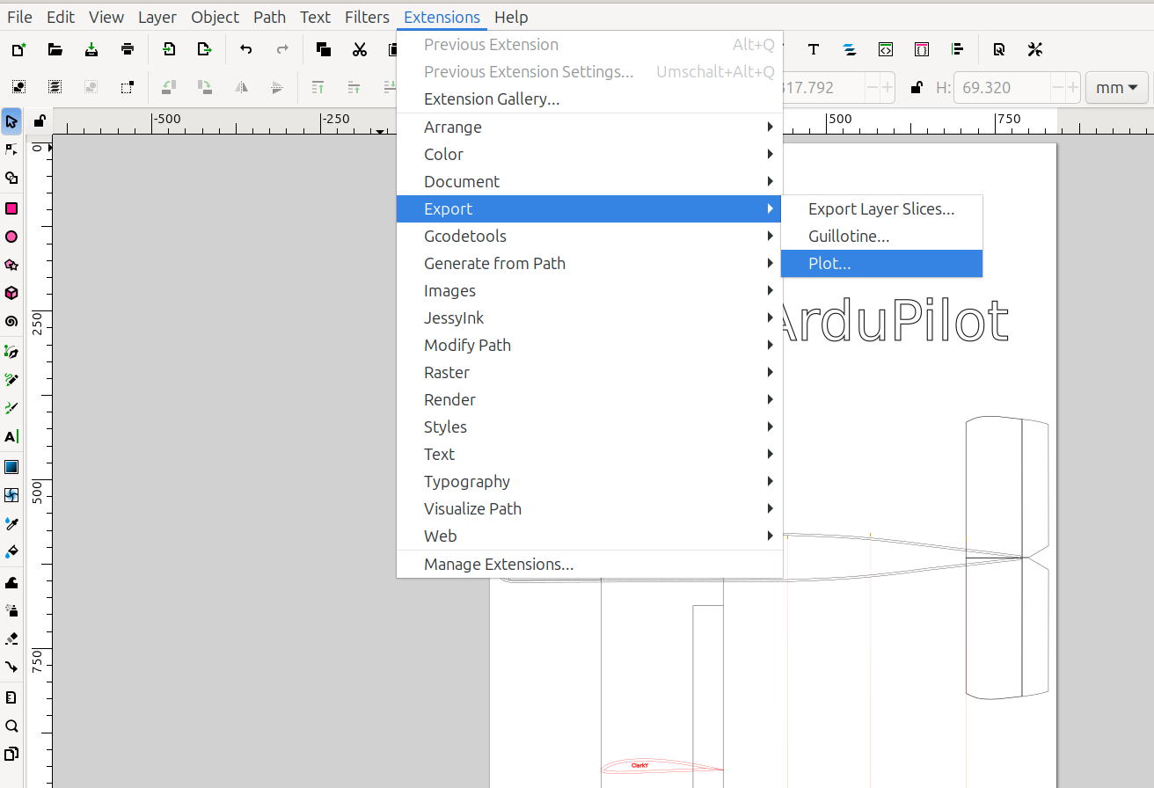Select the 3D Box tool
This screenshot has width=1154, height=788.
point(11,293)
